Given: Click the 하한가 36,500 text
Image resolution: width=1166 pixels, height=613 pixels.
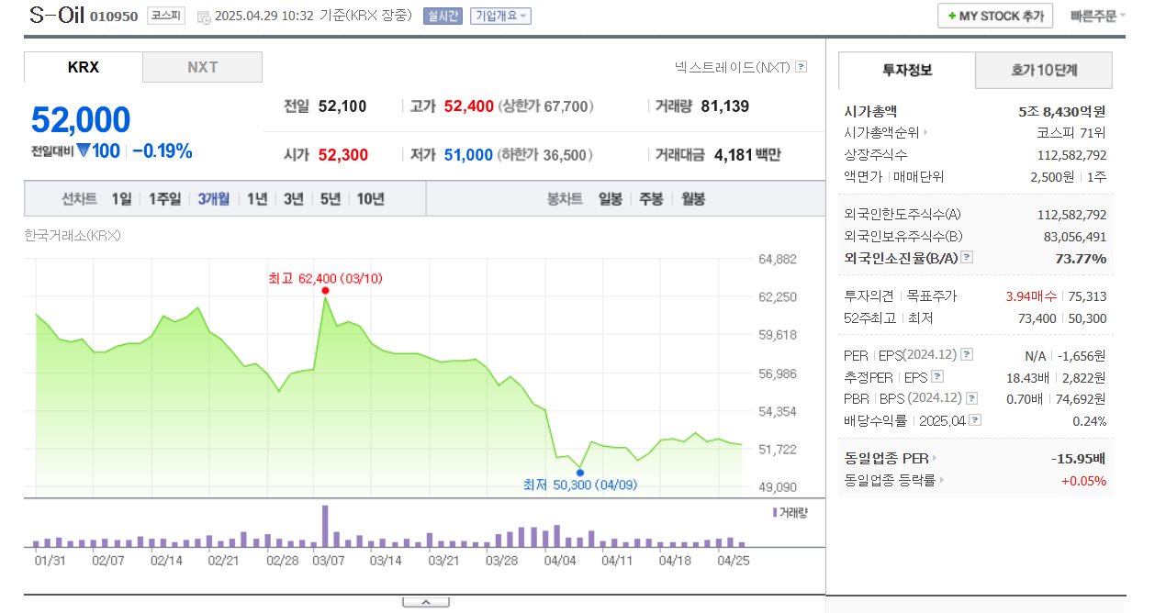Looking at the screenshot, I should [x=544, y=155].
